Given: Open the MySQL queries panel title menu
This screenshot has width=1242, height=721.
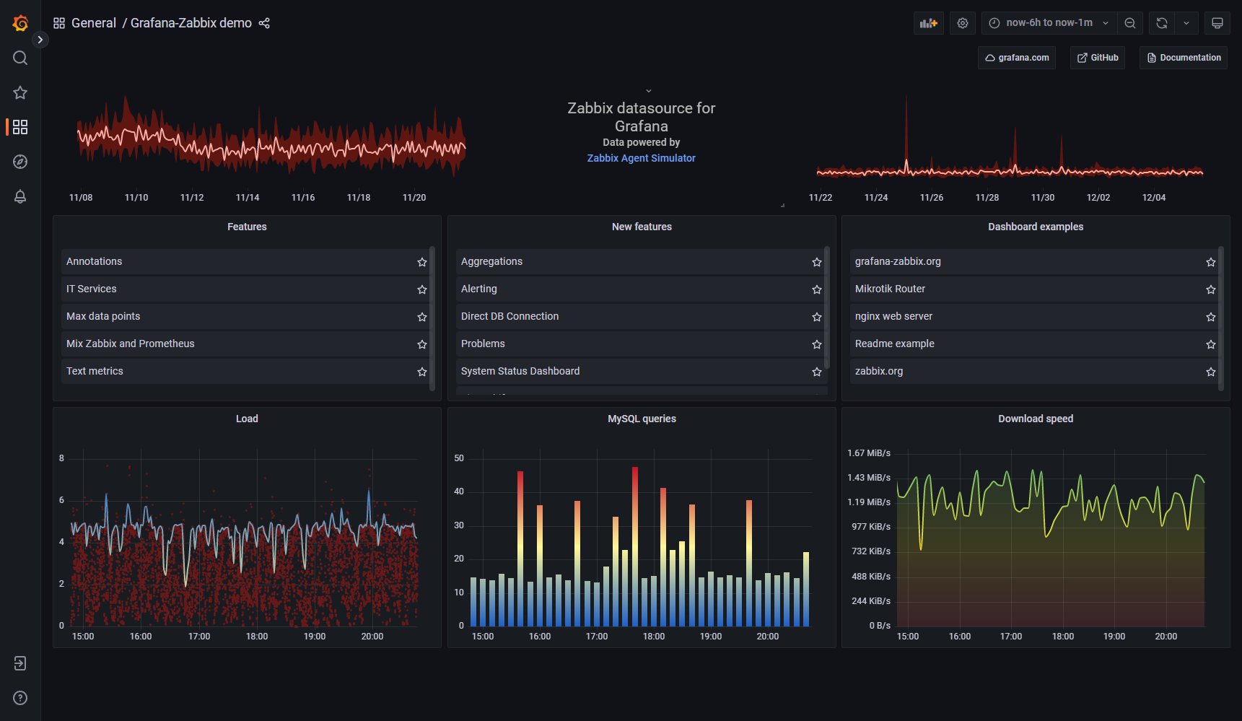Looking at the screenshot, I should pos(642,419).
